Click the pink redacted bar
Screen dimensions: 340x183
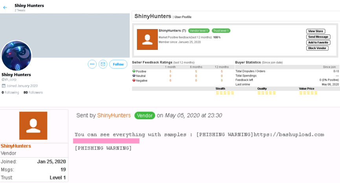tap(106, 141)
